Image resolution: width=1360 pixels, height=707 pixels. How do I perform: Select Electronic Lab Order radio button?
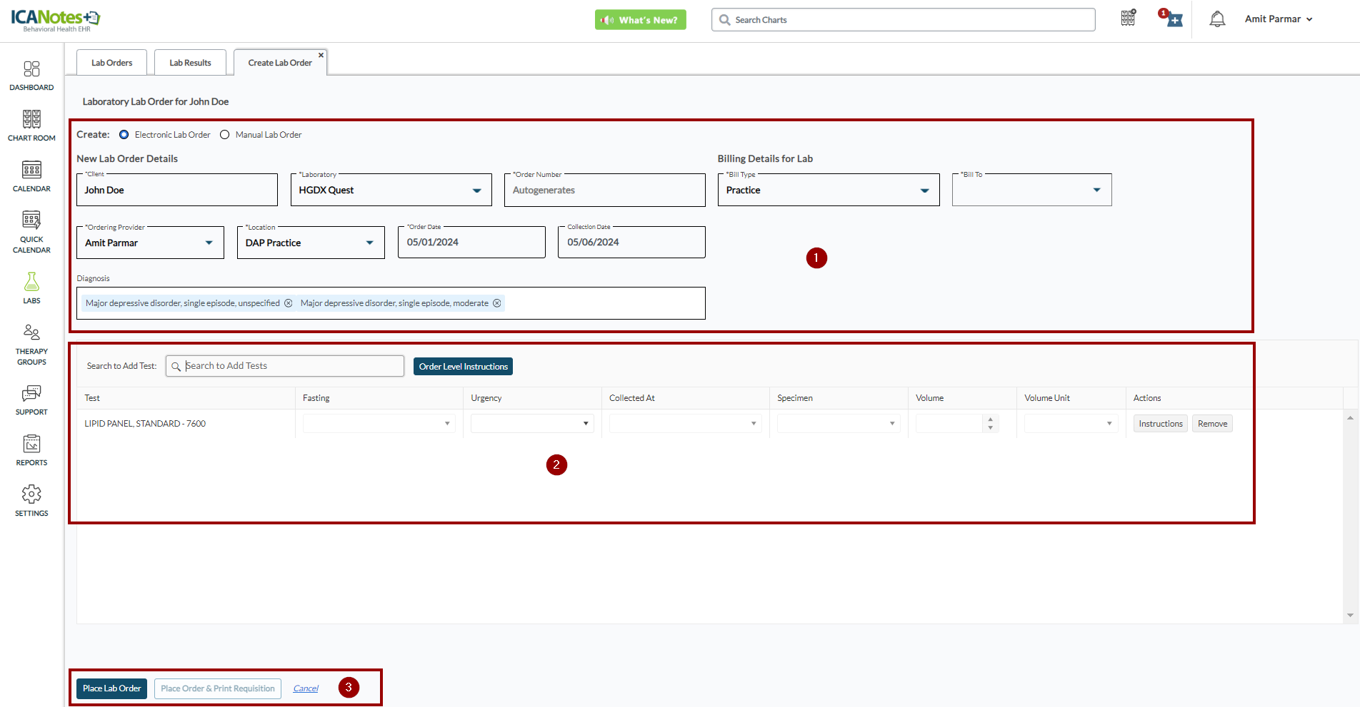pos(124,135)
